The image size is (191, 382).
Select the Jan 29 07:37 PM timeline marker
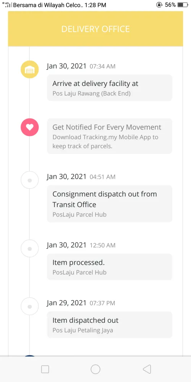pos(30,306)
